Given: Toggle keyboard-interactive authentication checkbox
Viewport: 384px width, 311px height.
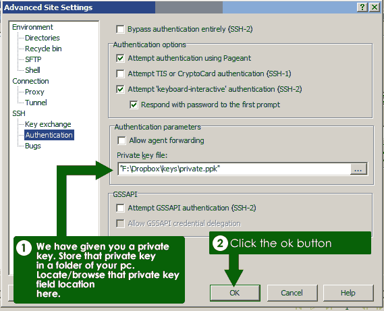Looking at the screenshot, I should [x=120, y=89].
